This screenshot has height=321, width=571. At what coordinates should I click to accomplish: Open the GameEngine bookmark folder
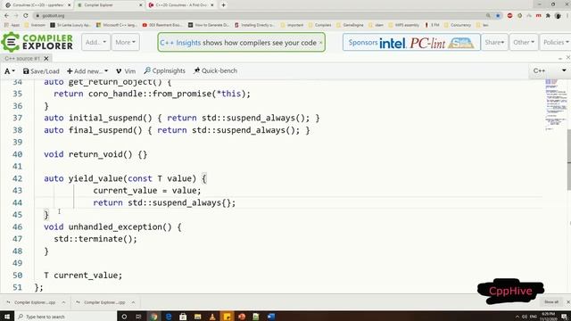(x=350, y=25)
